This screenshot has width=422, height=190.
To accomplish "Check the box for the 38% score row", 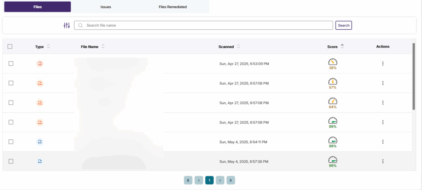I will 11,63.
